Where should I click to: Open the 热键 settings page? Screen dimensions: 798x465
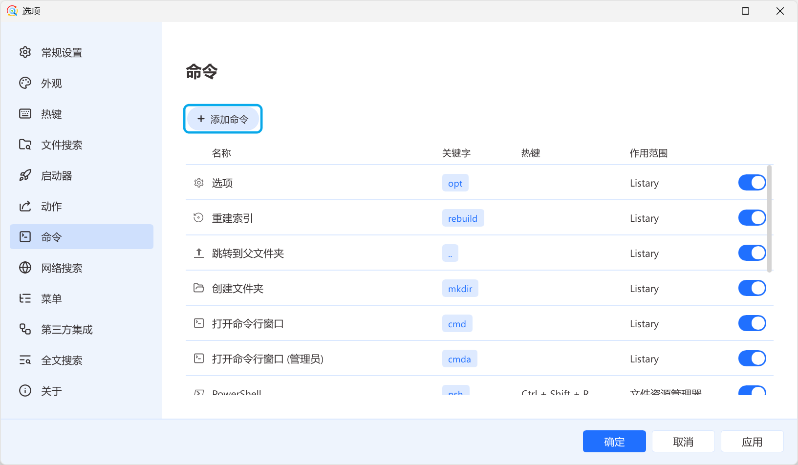(82, 114)
